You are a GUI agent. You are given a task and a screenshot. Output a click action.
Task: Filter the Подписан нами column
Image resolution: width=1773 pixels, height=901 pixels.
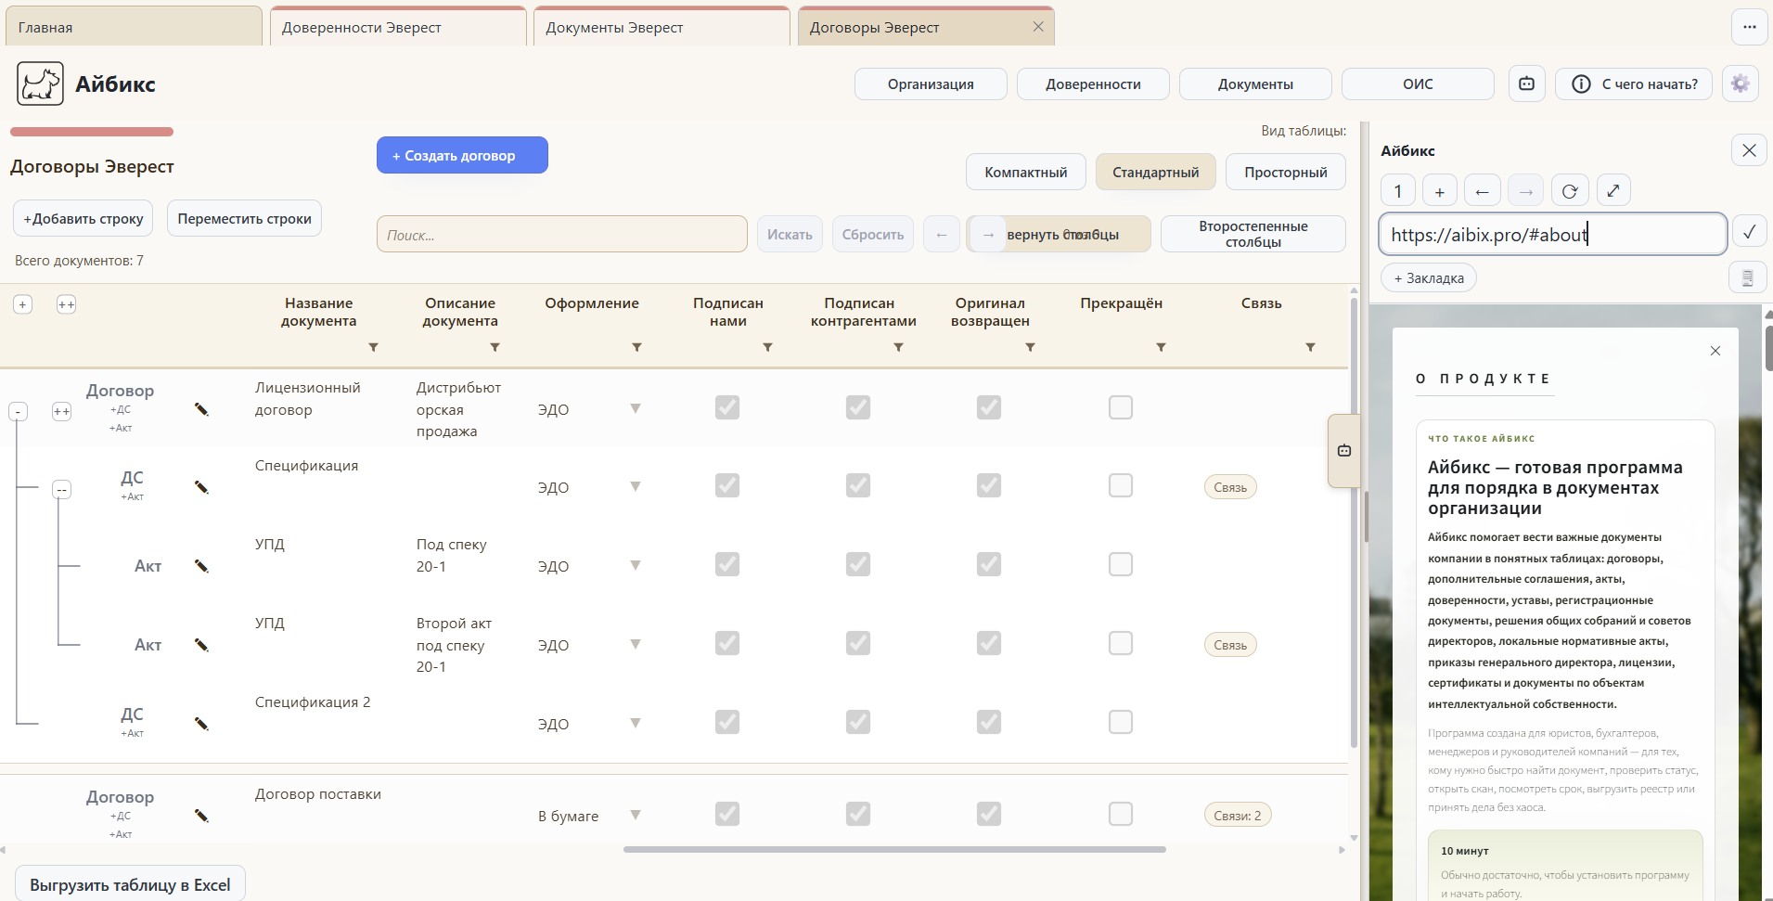(768, 347)
